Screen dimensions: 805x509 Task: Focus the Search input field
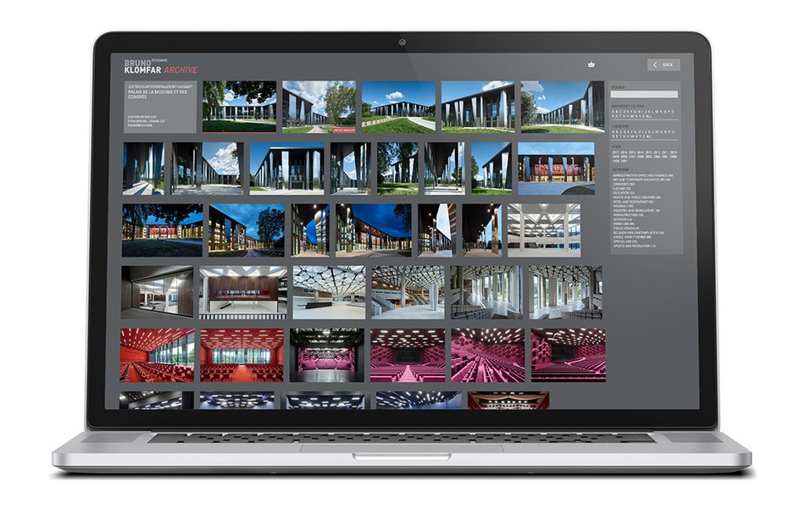[x=644, y=94]
